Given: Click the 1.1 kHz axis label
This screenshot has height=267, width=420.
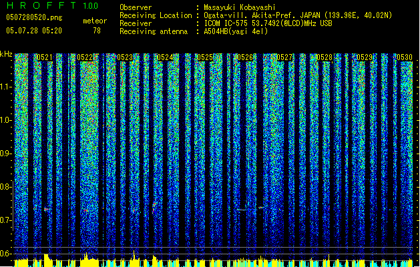Looking at the screenshot, I should point(6,87).
